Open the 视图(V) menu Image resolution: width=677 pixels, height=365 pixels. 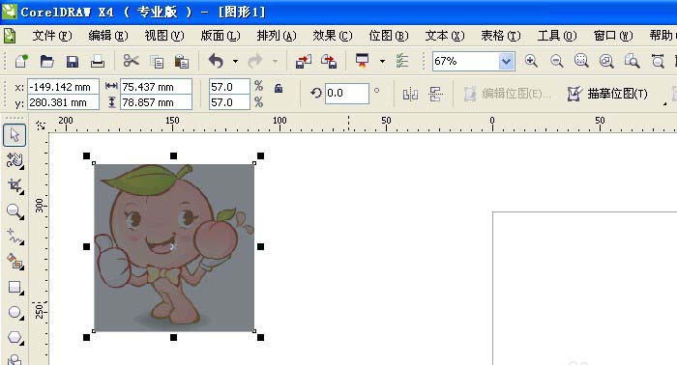click(164, 36)
